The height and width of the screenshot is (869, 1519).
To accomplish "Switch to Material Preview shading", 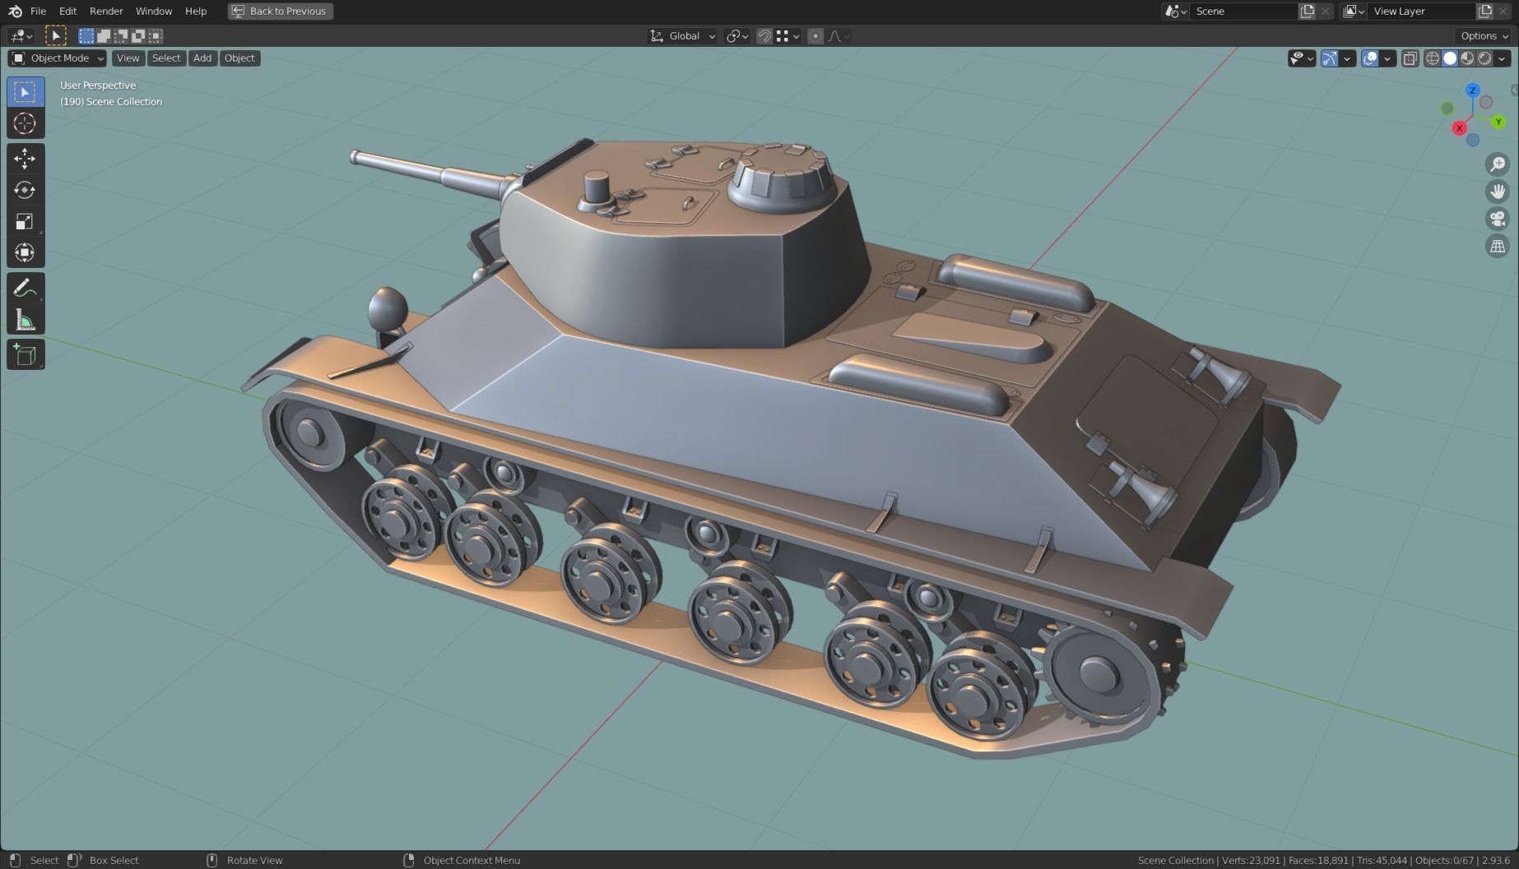I will tap(1468, 58).
